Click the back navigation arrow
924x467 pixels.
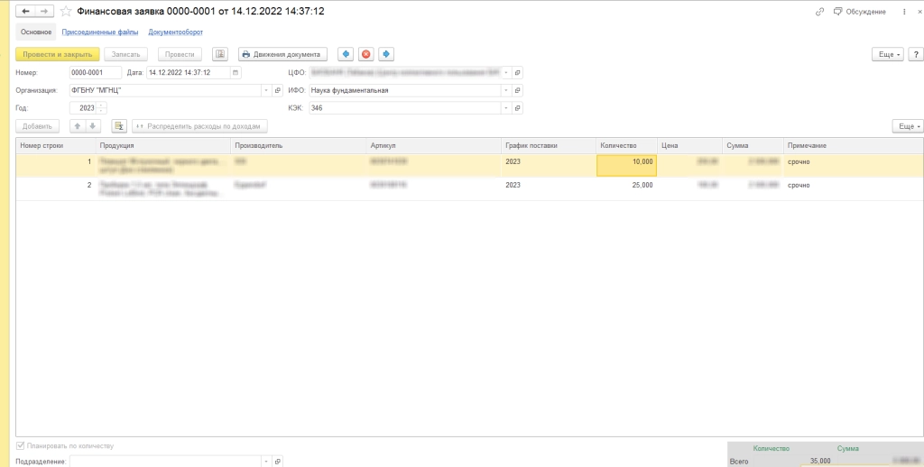(25, 12)
